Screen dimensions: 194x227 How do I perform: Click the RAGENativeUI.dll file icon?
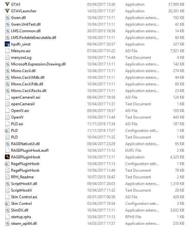[7, 144]
